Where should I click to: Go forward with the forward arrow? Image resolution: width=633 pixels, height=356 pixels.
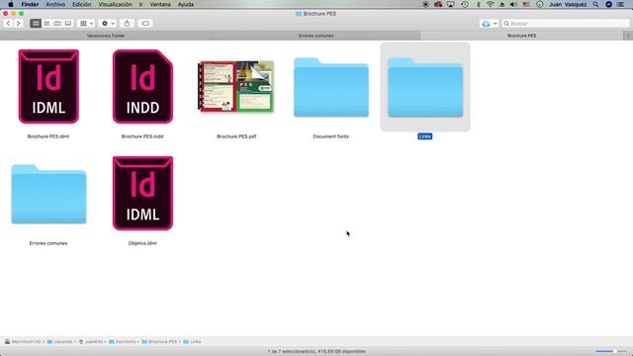pyautogui.click(x=18, y=24)
